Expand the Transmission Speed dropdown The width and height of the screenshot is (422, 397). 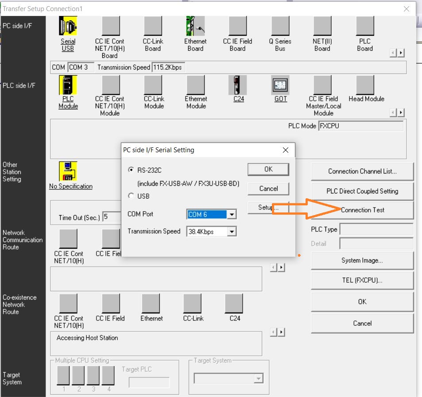(x=232, y=231)
